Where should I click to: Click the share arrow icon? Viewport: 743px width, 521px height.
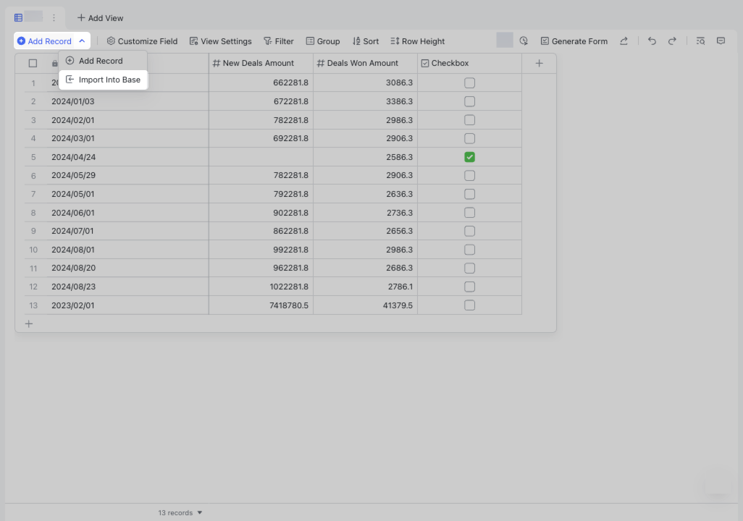click(x=624, y=41)
